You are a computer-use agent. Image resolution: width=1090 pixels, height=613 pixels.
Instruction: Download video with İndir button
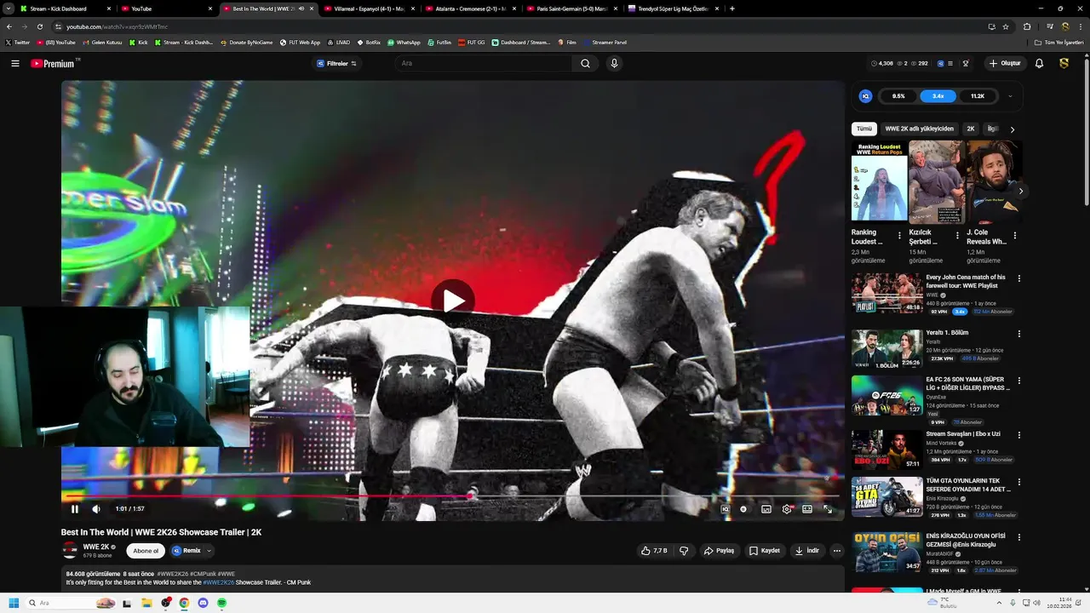807,551
